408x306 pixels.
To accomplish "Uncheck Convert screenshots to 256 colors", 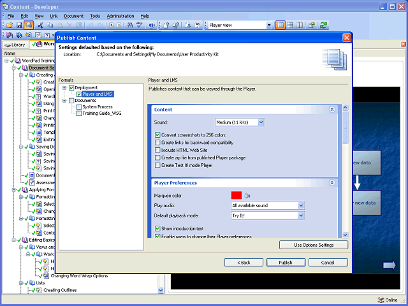I will [157, 135].
